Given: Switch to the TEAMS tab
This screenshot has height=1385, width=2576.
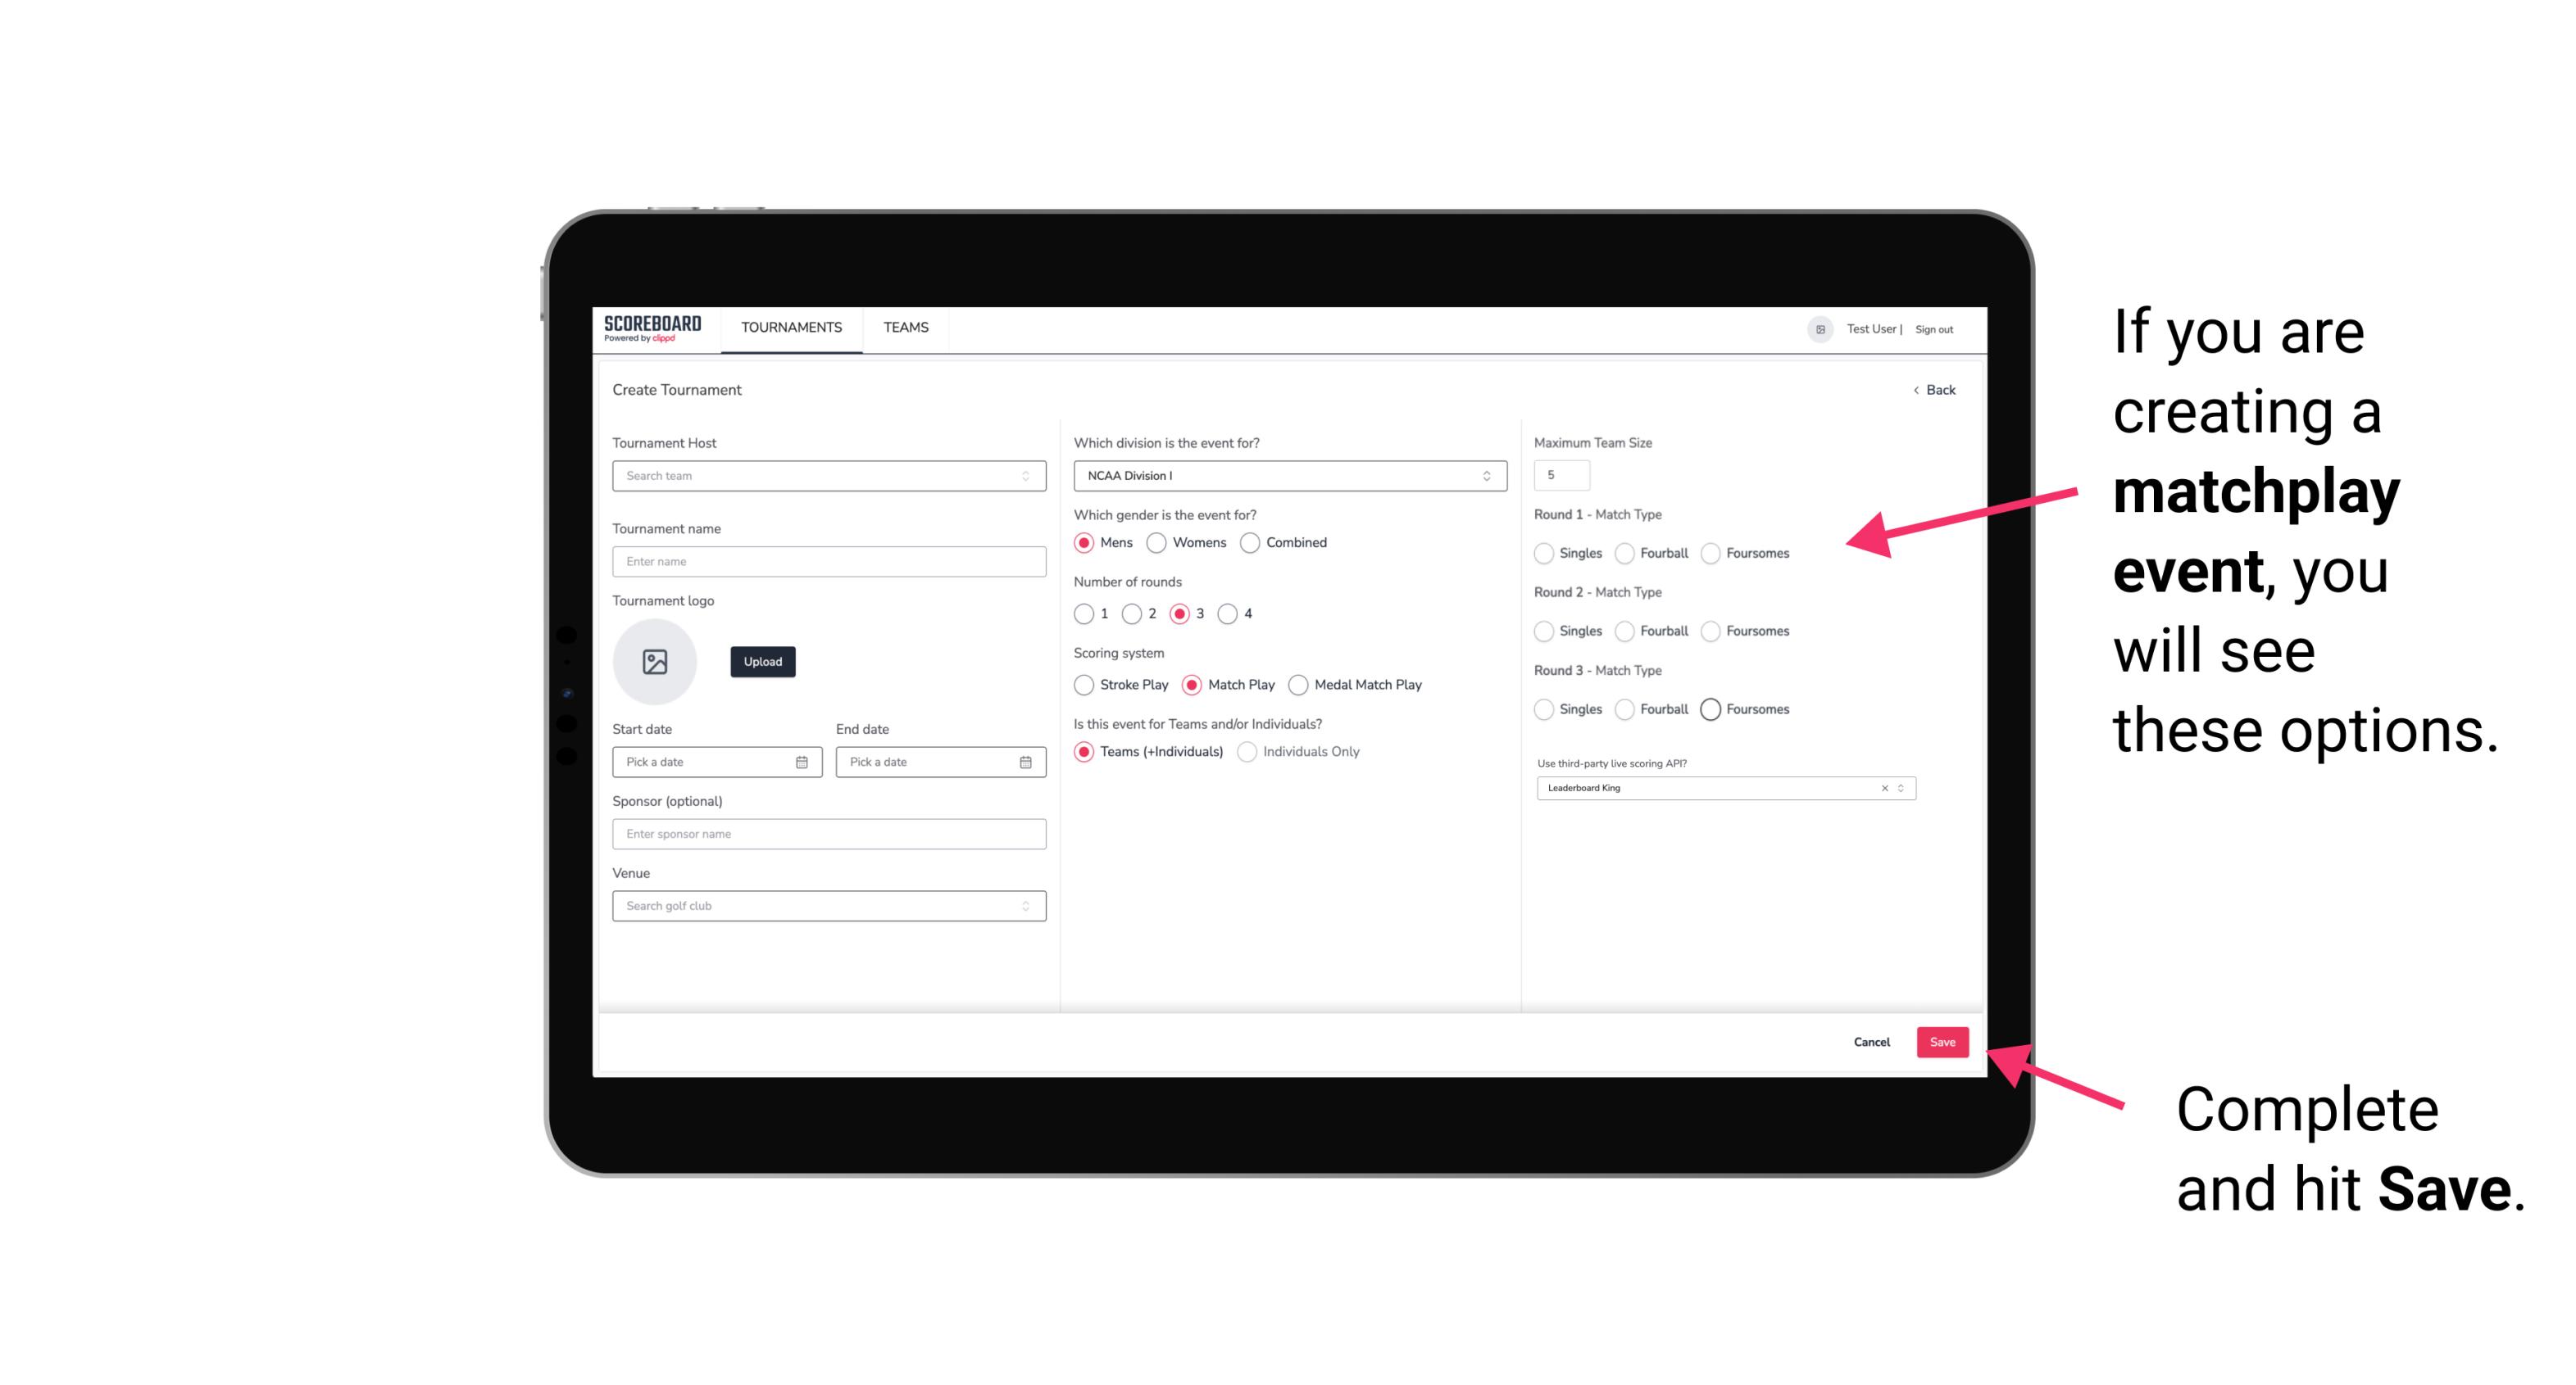Looking at the screenshot, I should pyautogui.click(x=904, y=328).
